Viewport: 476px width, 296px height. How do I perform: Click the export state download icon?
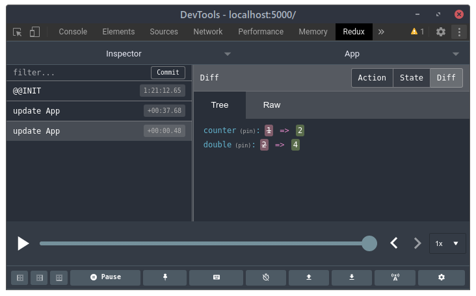click(x=352, y=278)
